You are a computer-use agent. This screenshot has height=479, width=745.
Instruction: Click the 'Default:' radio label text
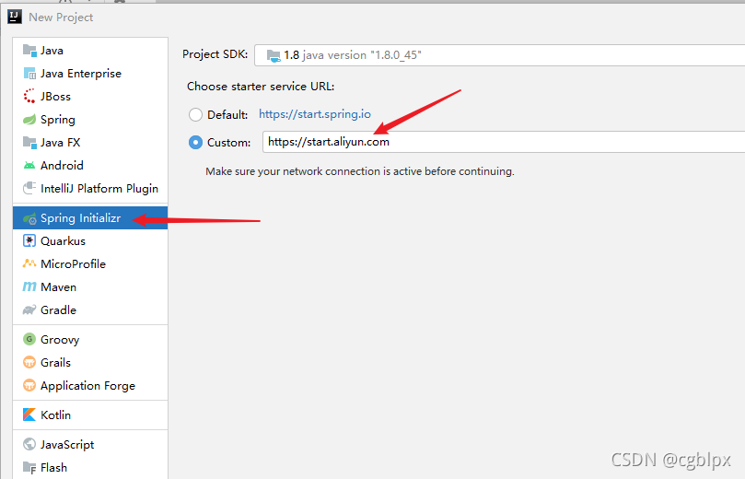227,114
